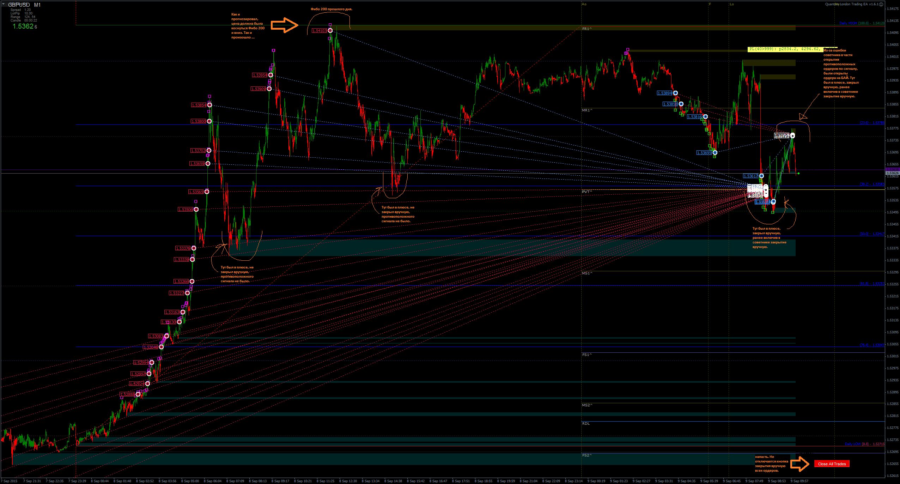Select the sell marker circle at 1.53909
Screen dimensions: 900x484
pos(269,89)
